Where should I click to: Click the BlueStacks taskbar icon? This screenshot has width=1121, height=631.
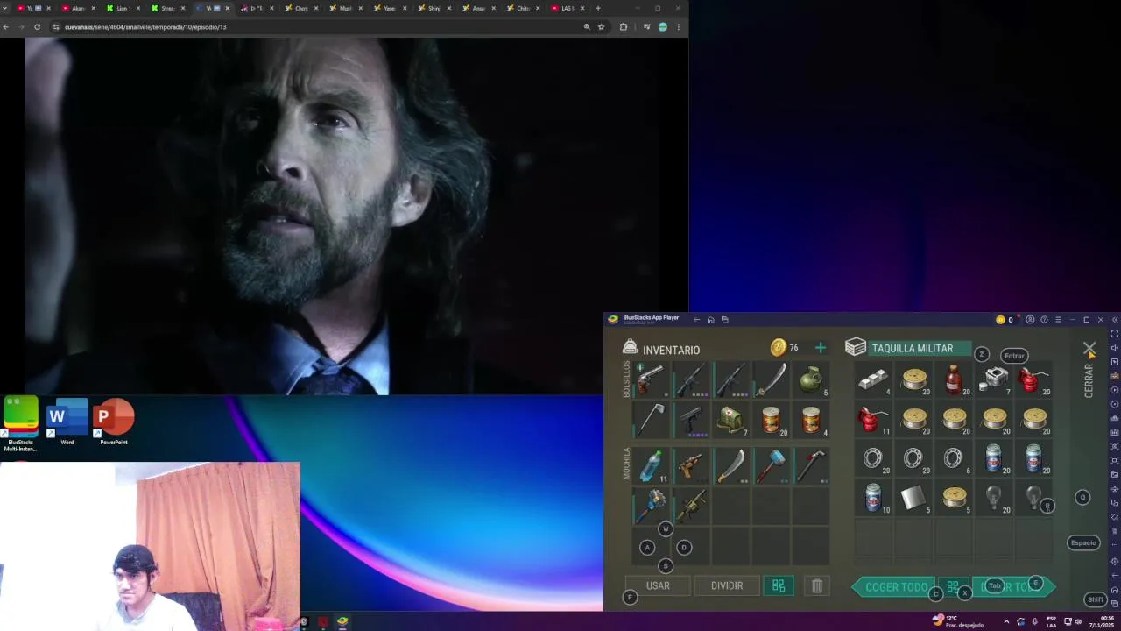(342, 621)
